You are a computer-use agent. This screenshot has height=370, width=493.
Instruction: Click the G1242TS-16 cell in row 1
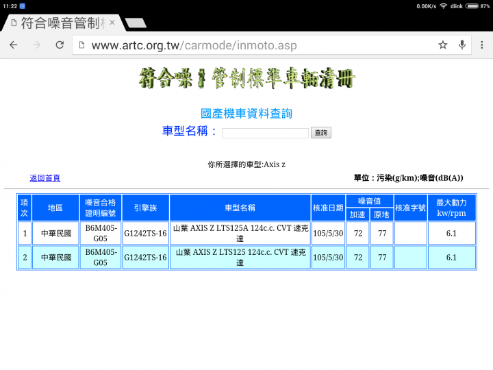145,233
